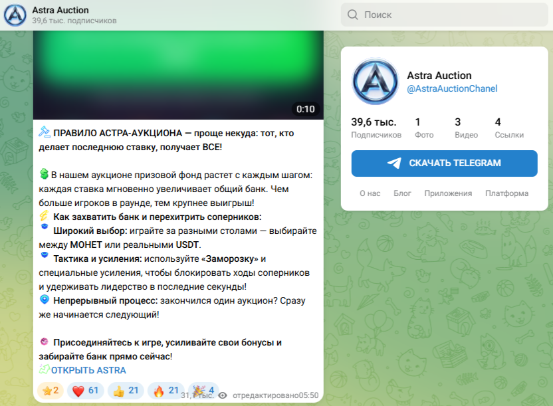Follow the ОТКРЫТЬ ASTRA link
The width and height of the screenshot is (553, 406).
tap(88, 370)
